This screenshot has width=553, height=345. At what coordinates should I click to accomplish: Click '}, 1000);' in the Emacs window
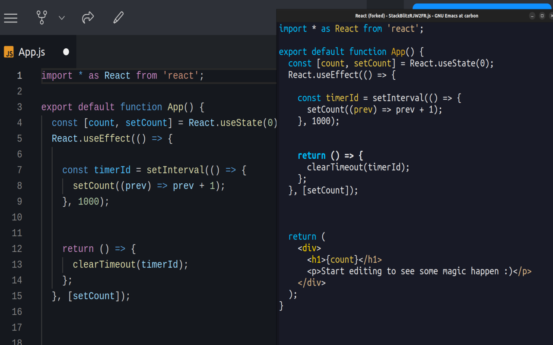318,121
